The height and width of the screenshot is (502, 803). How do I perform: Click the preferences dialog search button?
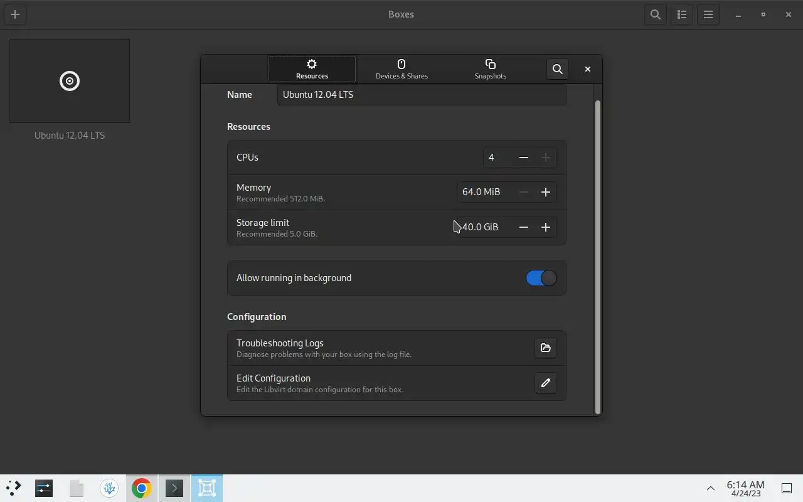tap(558, 69)
